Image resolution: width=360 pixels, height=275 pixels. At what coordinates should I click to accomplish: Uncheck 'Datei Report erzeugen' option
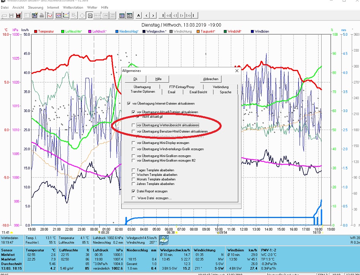pos(133,191)
